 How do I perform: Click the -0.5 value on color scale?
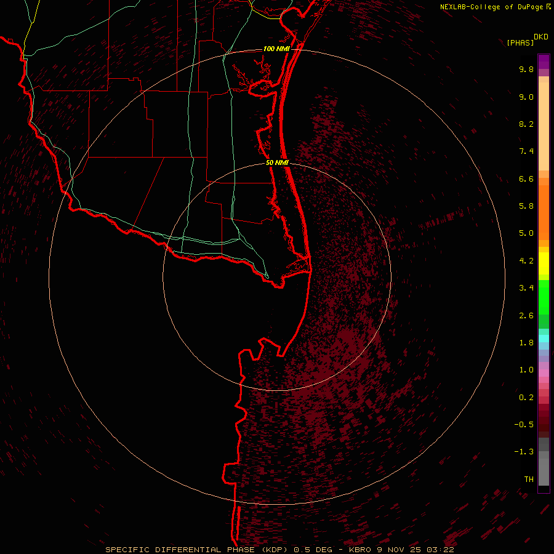point(524,425)
